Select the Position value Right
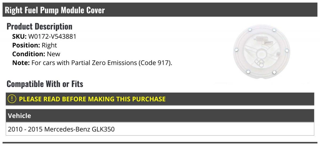Screen dimensions: 320x146 49,45
